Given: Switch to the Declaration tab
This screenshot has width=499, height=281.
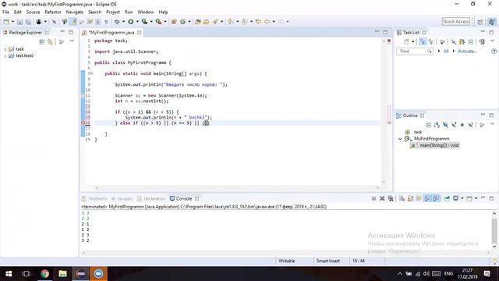Looking at the screenshot, I should [x=151, y=198].
